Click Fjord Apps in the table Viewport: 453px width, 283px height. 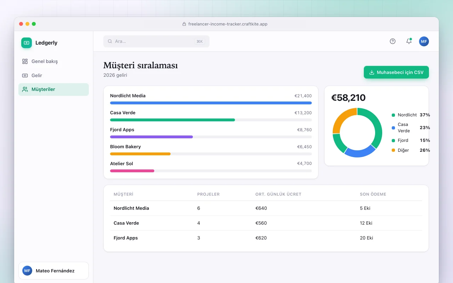pos(126,238)
